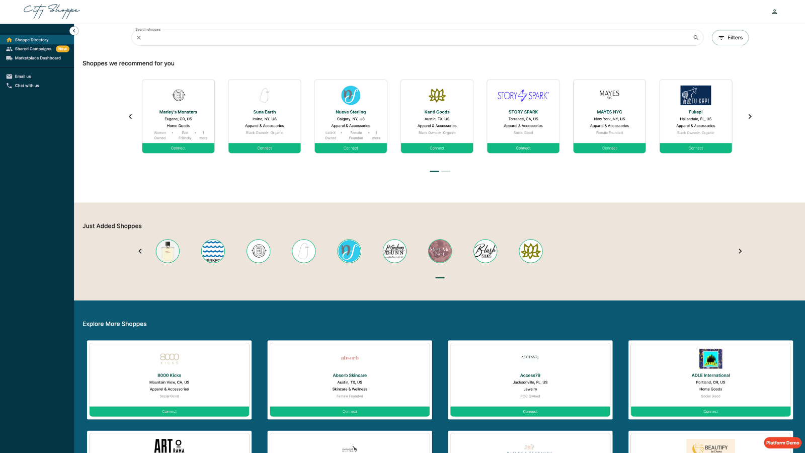Click the STORY SPARK logo
This screenshot has width=805, height=453.
(x=523, y=95)
